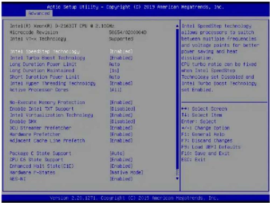Change Intel SpeedStep Technology Enabled value
Viewport: 270px width, 203px height.
tap(121, 51)
